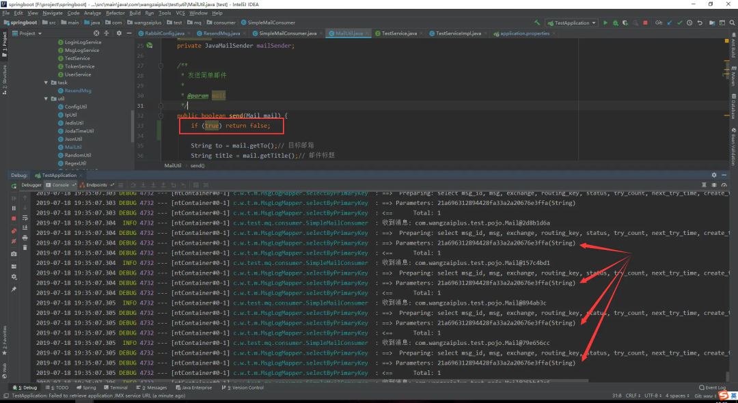Run with coverage icon in top toolbar

[x=625, y=23]
